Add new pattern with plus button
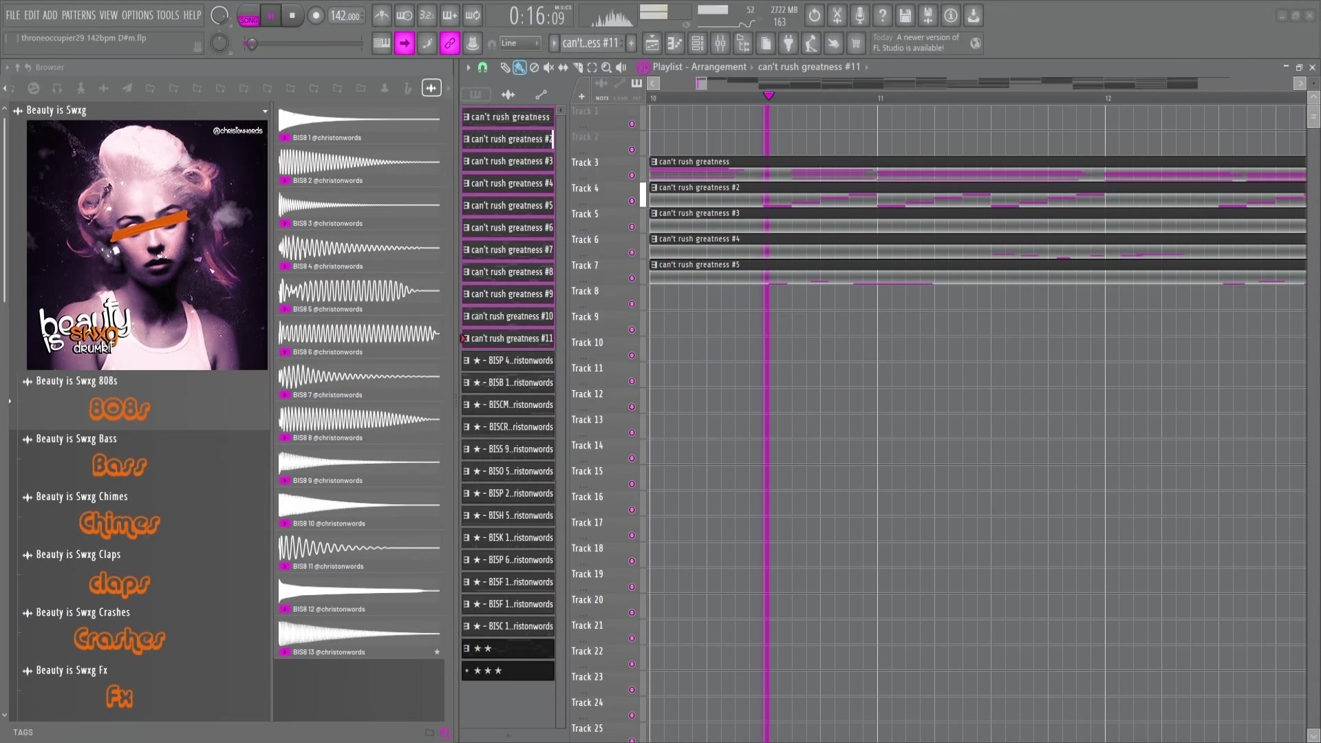This screenshot has width=1321, height=743. 631,43
